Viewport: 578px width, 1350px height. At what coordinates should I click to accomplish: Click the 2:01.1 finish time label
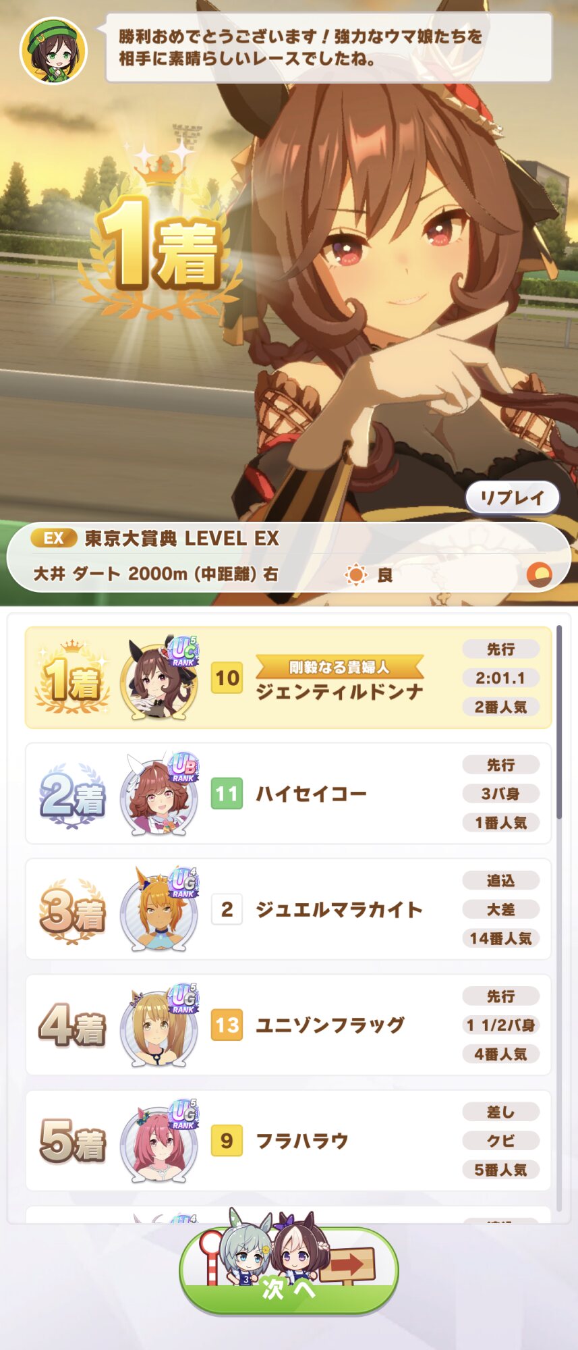point(500,678)
